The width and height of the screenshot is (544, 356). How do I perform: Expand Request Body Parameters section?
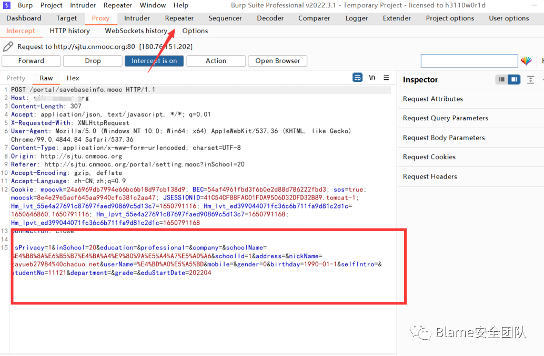click(471, 138)
